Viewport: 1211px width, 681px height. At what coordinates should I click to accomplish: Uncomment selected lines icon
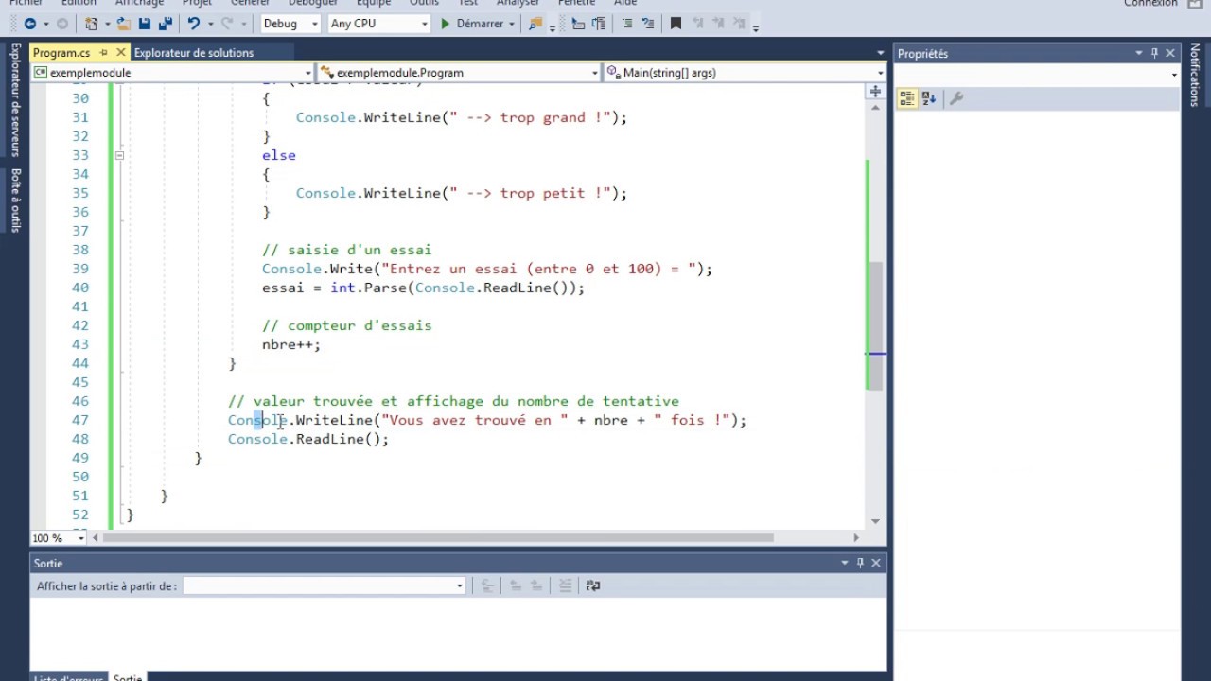[647, 24]
